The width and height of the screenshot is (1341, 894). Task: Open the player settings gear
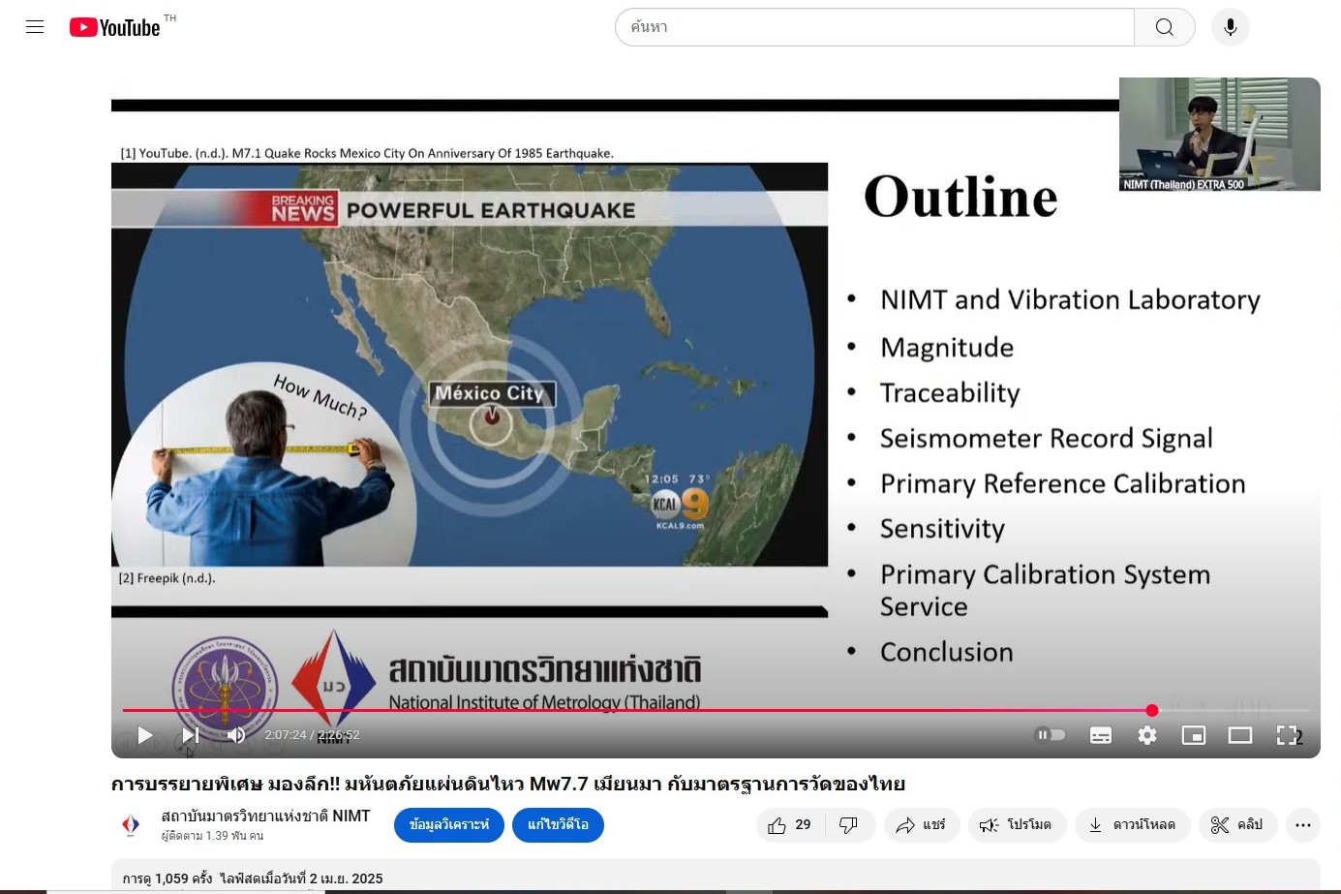[x=1147, y=735]
